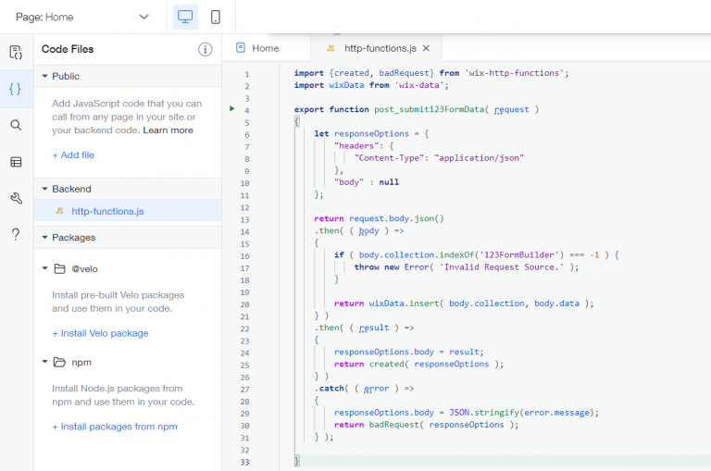
Task: Collapse the Backend section
Action: click(44, 189)
